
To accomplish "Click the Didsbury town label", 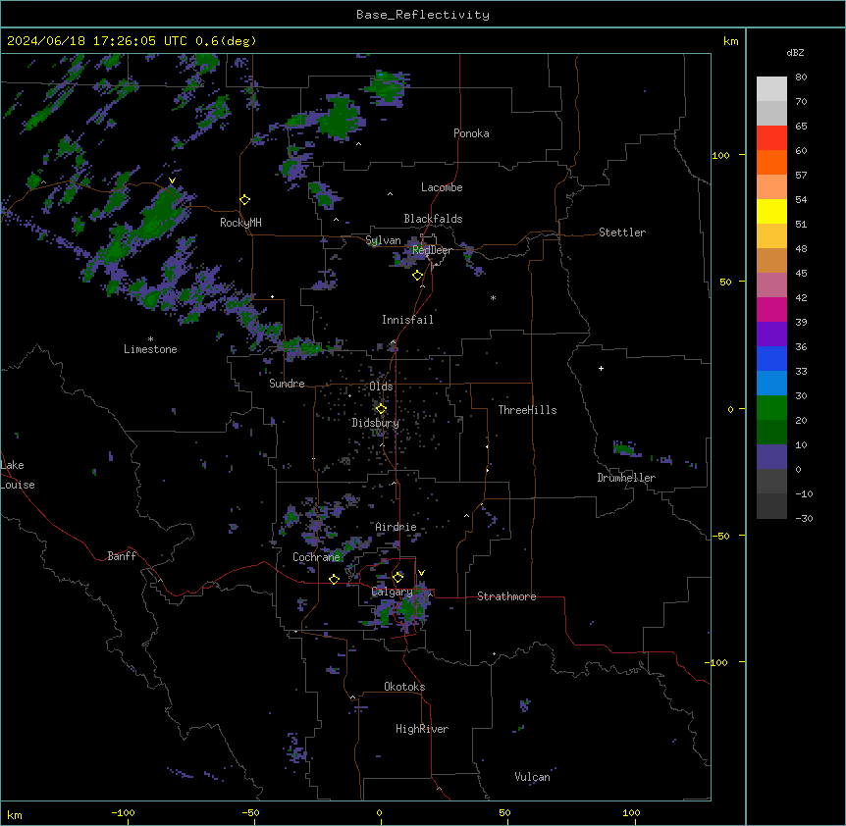I will tap(376, 423).
